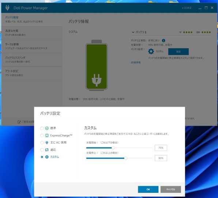The height and width of the screenshot is (198, 218).
Task: Click the 主に AC 使用 label text
Action: click(x=59, y=143)
